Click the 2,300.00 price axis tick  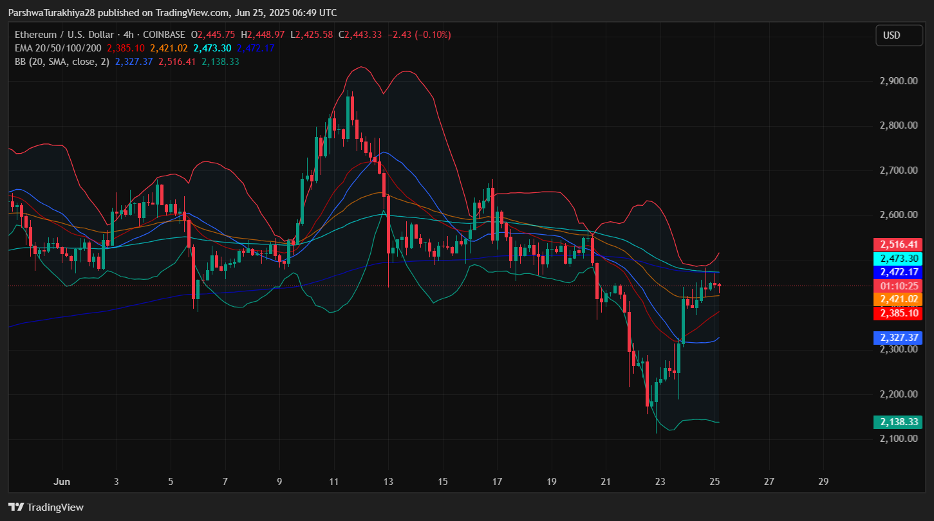pyautogui.click(x=898, y=349)
